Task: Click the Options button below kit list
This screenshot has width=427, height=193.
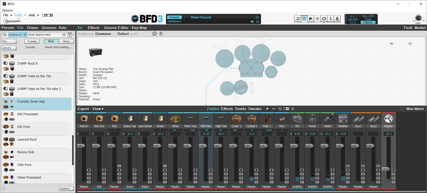Action: click(x=67, y=188)
